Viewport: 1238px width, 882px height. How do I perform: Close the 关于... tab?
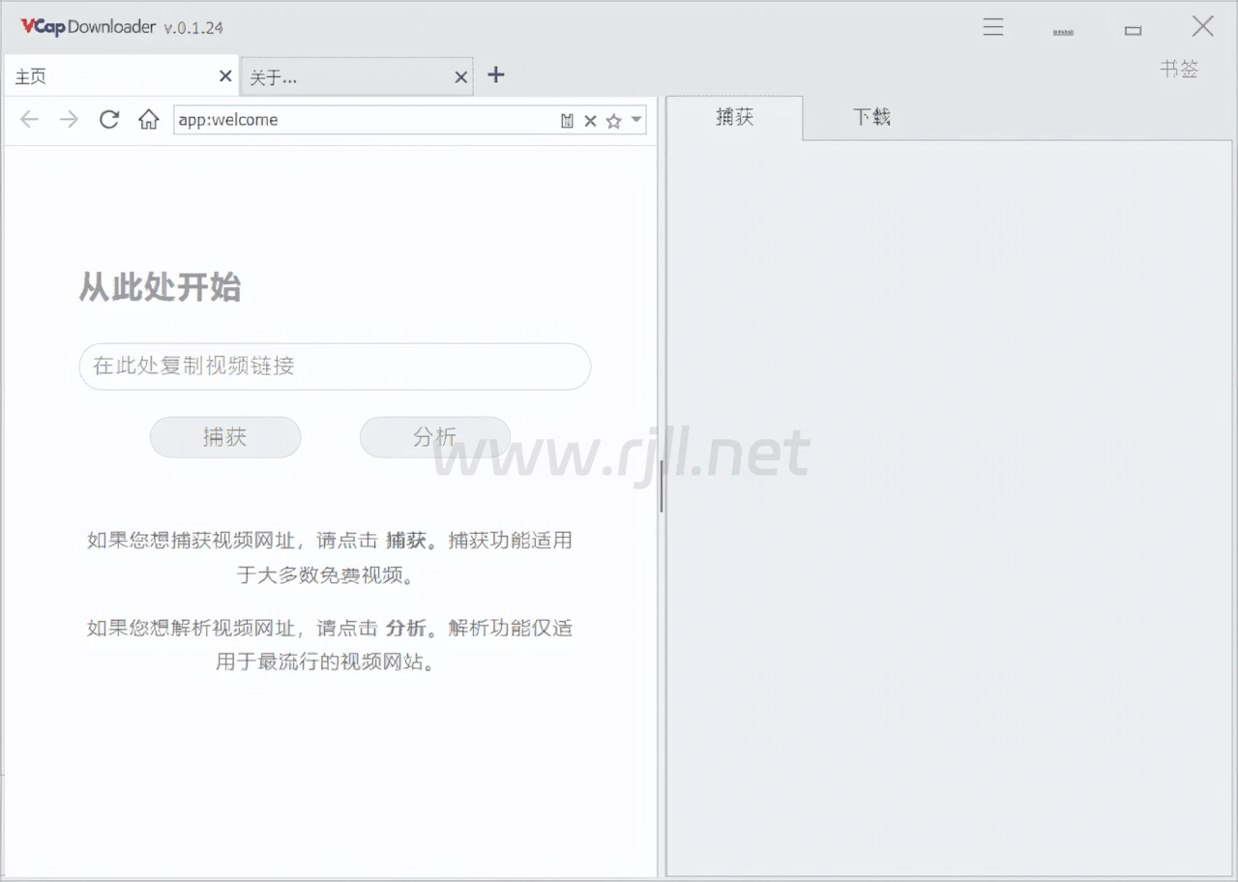pyautogui.click(x=461, y=77)
